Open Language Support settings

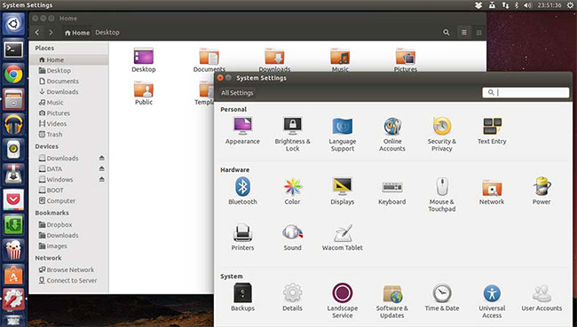point(343,134)
